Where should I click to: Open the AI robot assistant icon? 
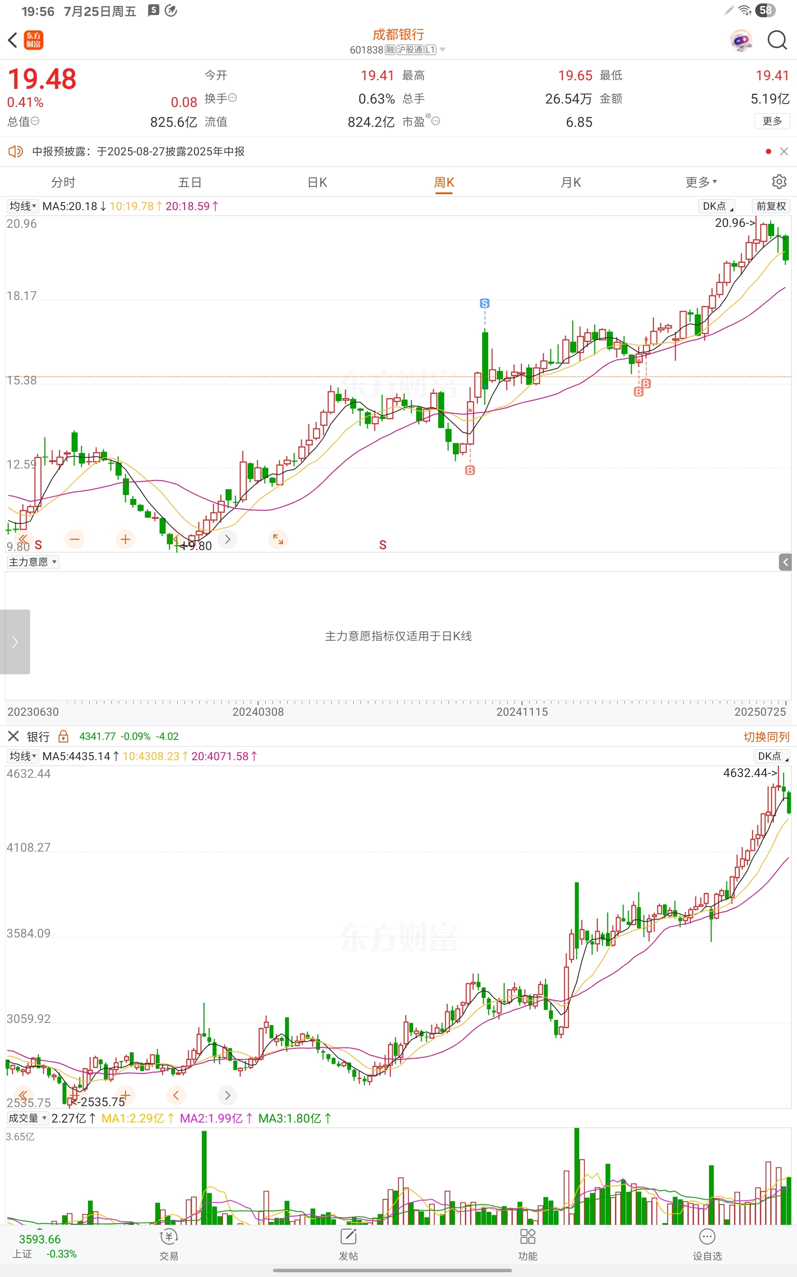[x=741, y=40]
